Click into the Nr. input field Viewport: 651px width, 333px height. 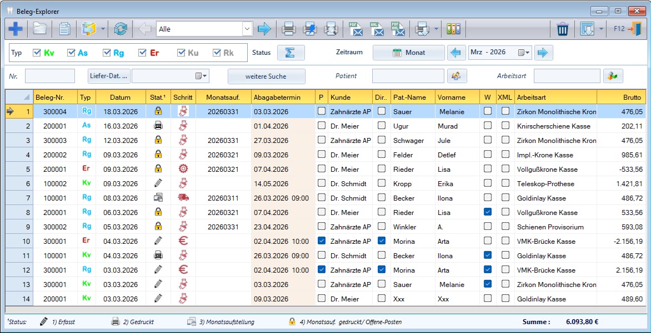click(x=49, y=76)
